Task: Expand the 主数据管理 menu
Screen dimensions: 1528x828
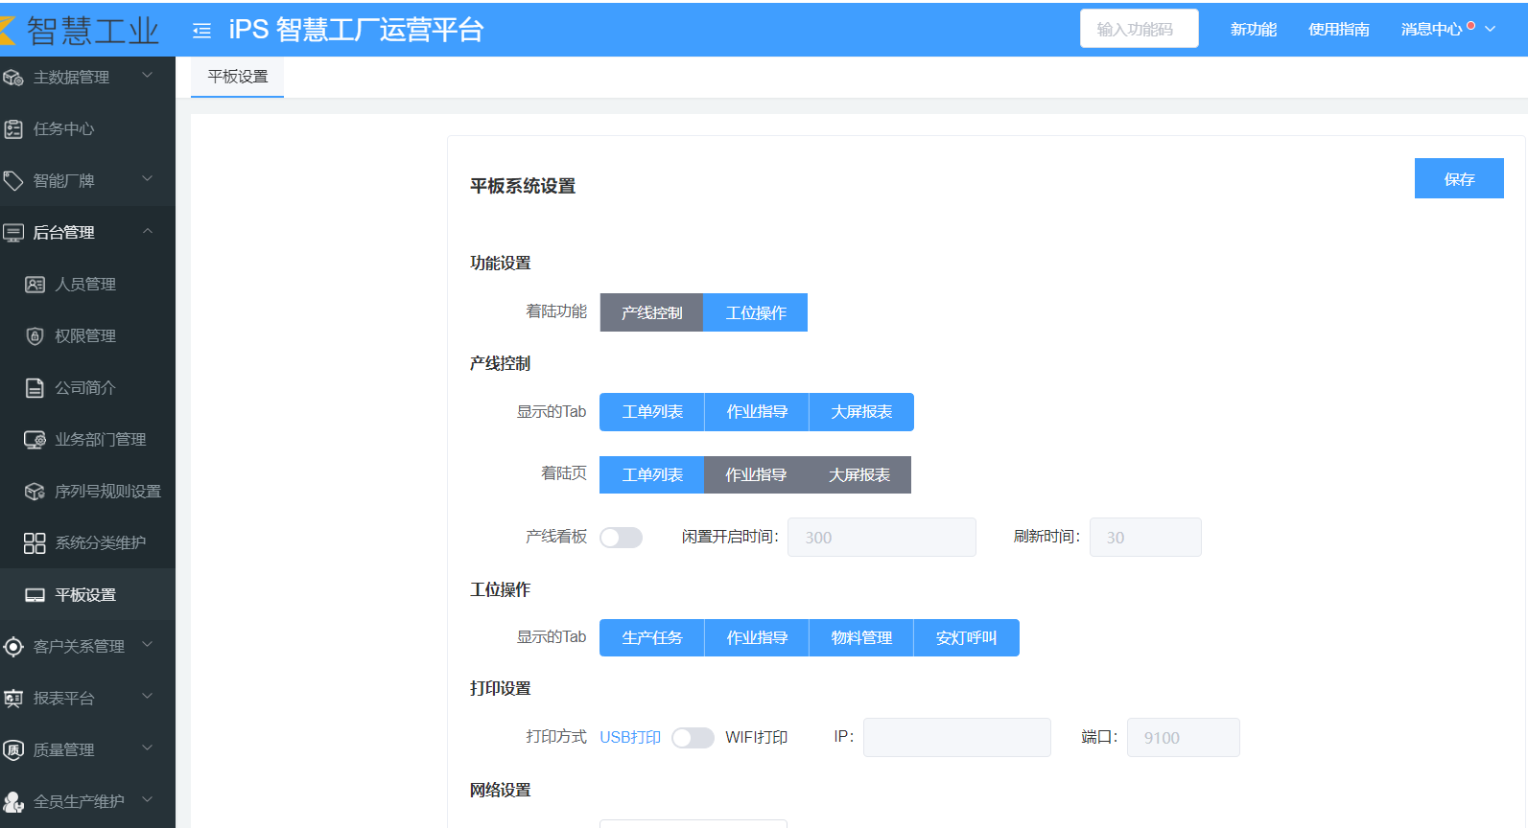Action: click(79, 77)
